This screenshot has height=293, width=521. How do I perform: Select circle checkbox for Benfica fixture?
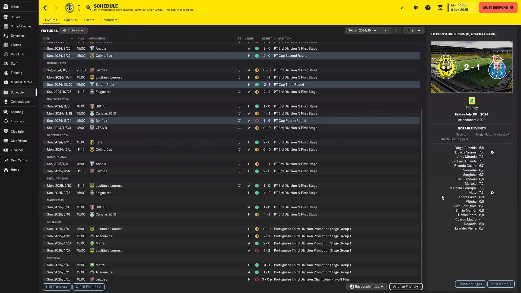45,121
